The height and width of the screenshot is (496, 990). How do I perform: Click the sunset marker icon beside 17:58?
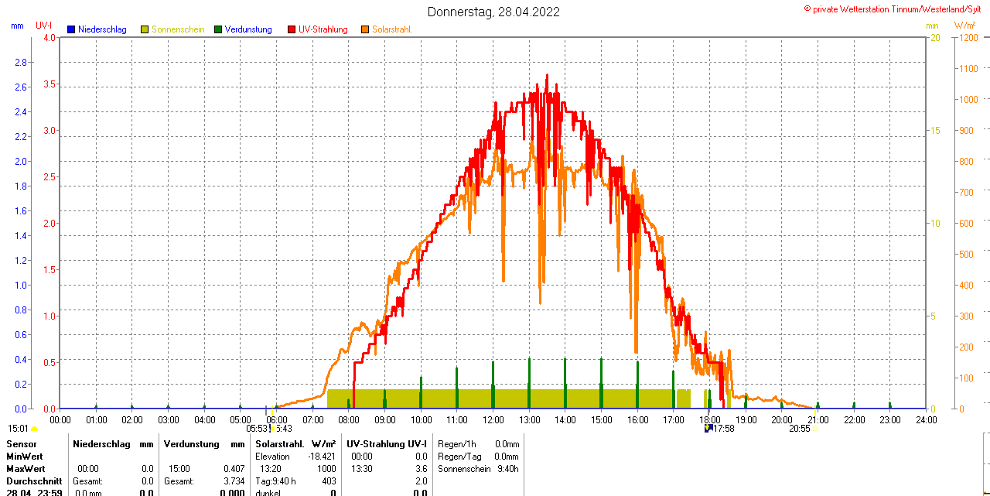click(x=708, y=428)
